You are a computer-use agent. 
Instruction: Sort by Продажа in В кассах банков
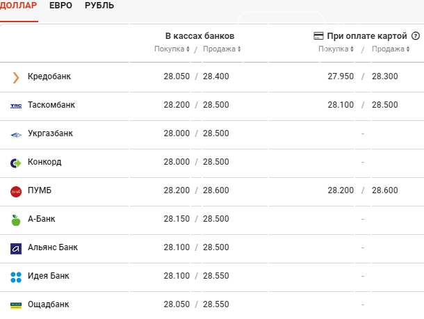tap(220, 49)
